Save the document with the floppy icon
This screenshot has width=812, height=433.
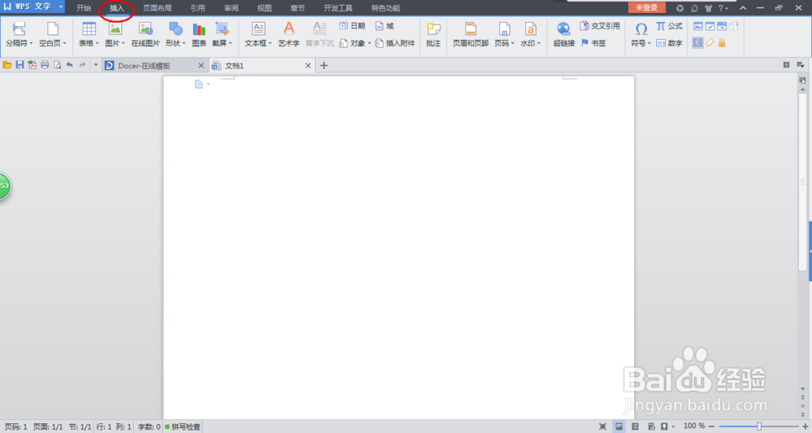click(x=19, y=65)
